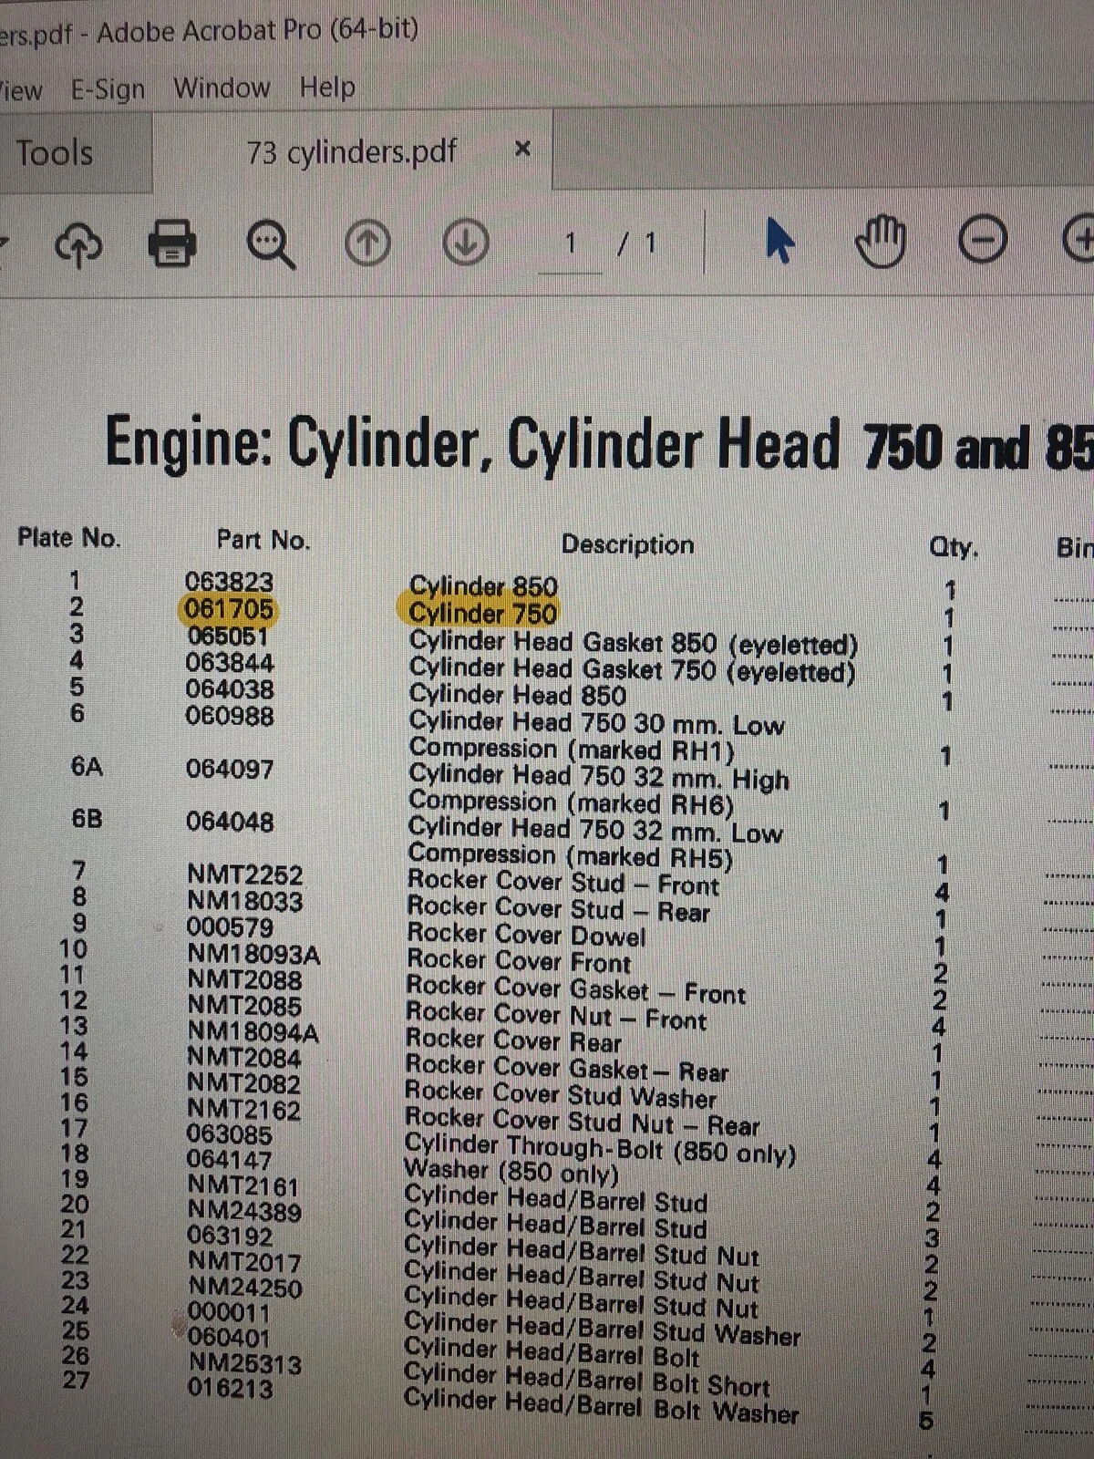Print the document using the printer icon
This screenshot has width=1094, height=1459.
tap(171, 243)
